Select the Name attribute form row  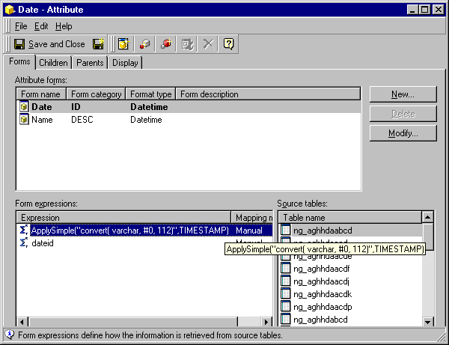pos(42,120)
